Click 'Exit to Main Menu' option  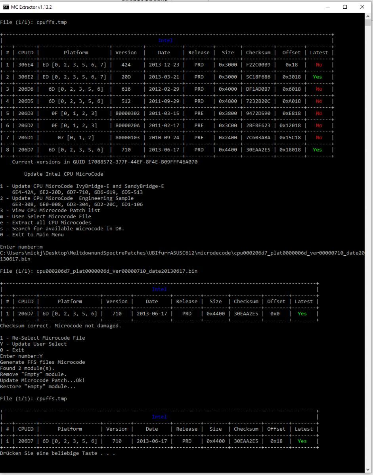coord(32,235)
